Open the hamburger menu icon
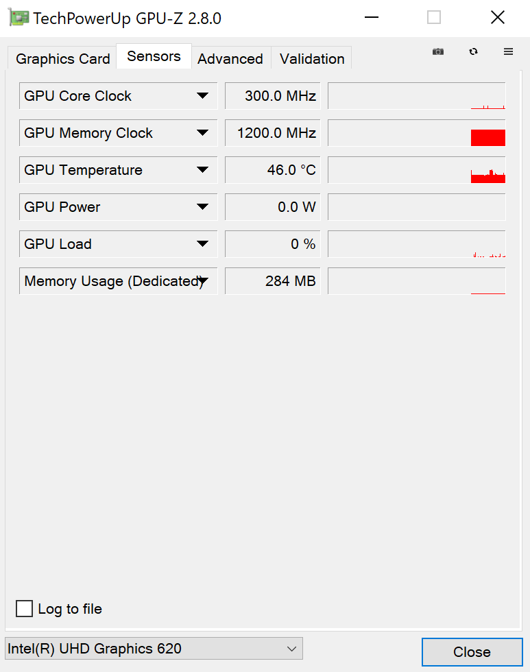Viewport: 530px width, 672px height. click(x=508, y=51)
